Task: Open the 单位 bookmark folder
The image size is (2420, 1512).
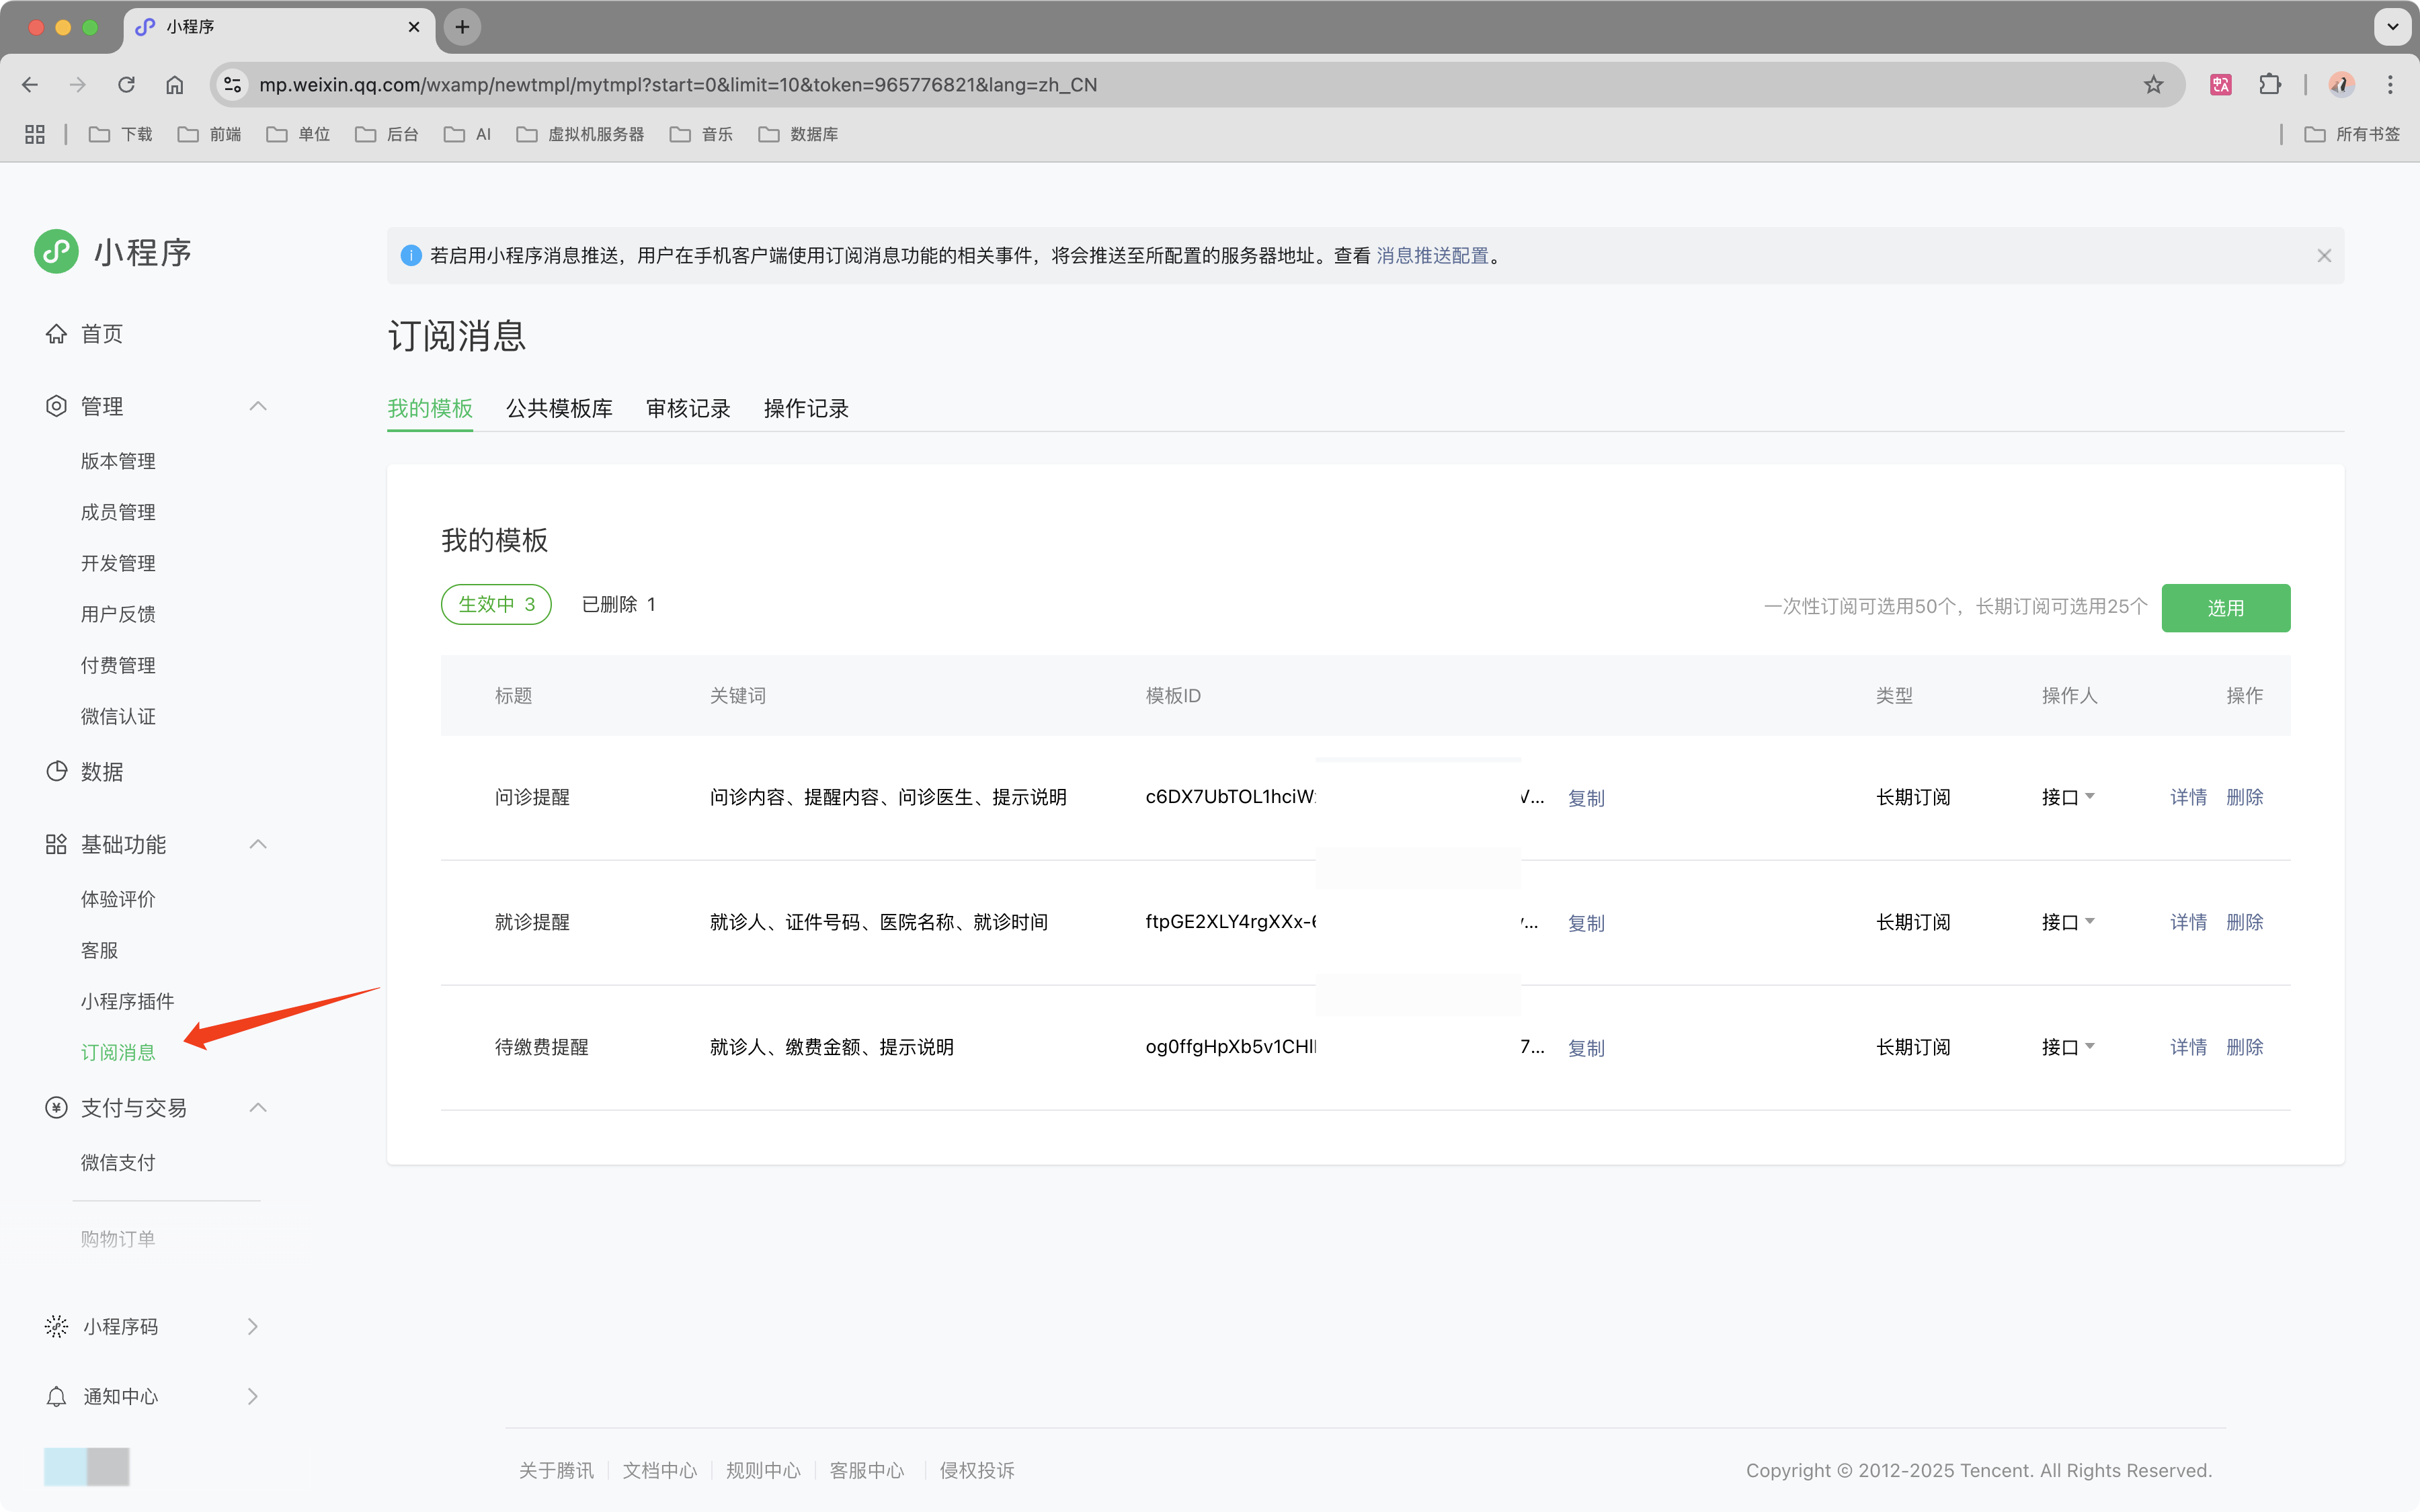Action: (x=299, y=134)
